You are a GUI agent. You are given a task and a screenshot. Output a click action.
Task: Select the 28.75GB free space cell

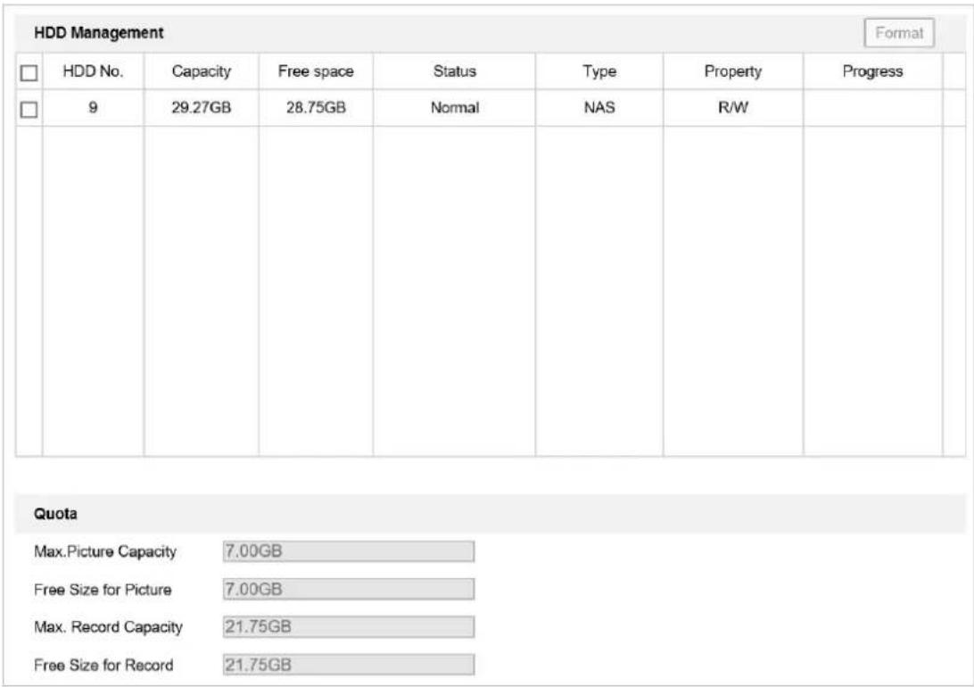tap(316, 107)
